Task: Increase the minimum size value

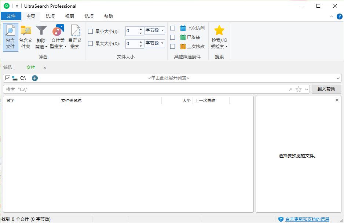Action: 140,29
